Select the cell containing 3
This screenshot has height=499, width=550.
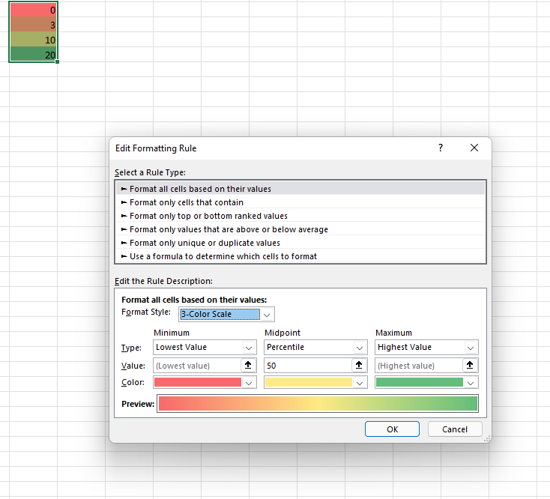coord(33,25)
